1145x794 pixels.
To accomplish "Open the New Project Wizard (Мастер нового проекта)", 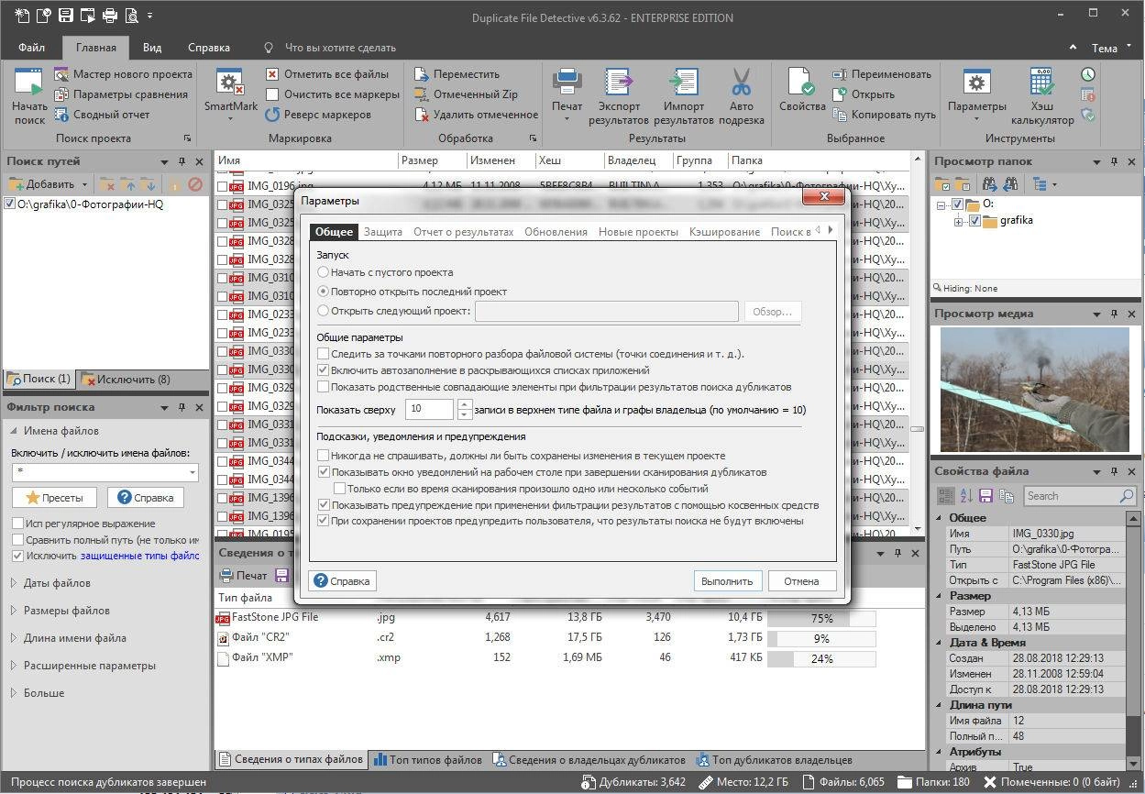I will [x=123, y=74].
